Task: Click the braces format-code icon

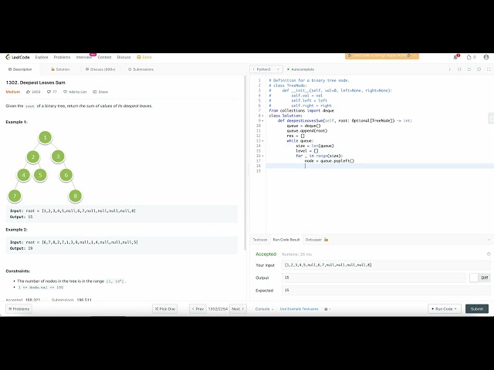Action: [459, 69]
